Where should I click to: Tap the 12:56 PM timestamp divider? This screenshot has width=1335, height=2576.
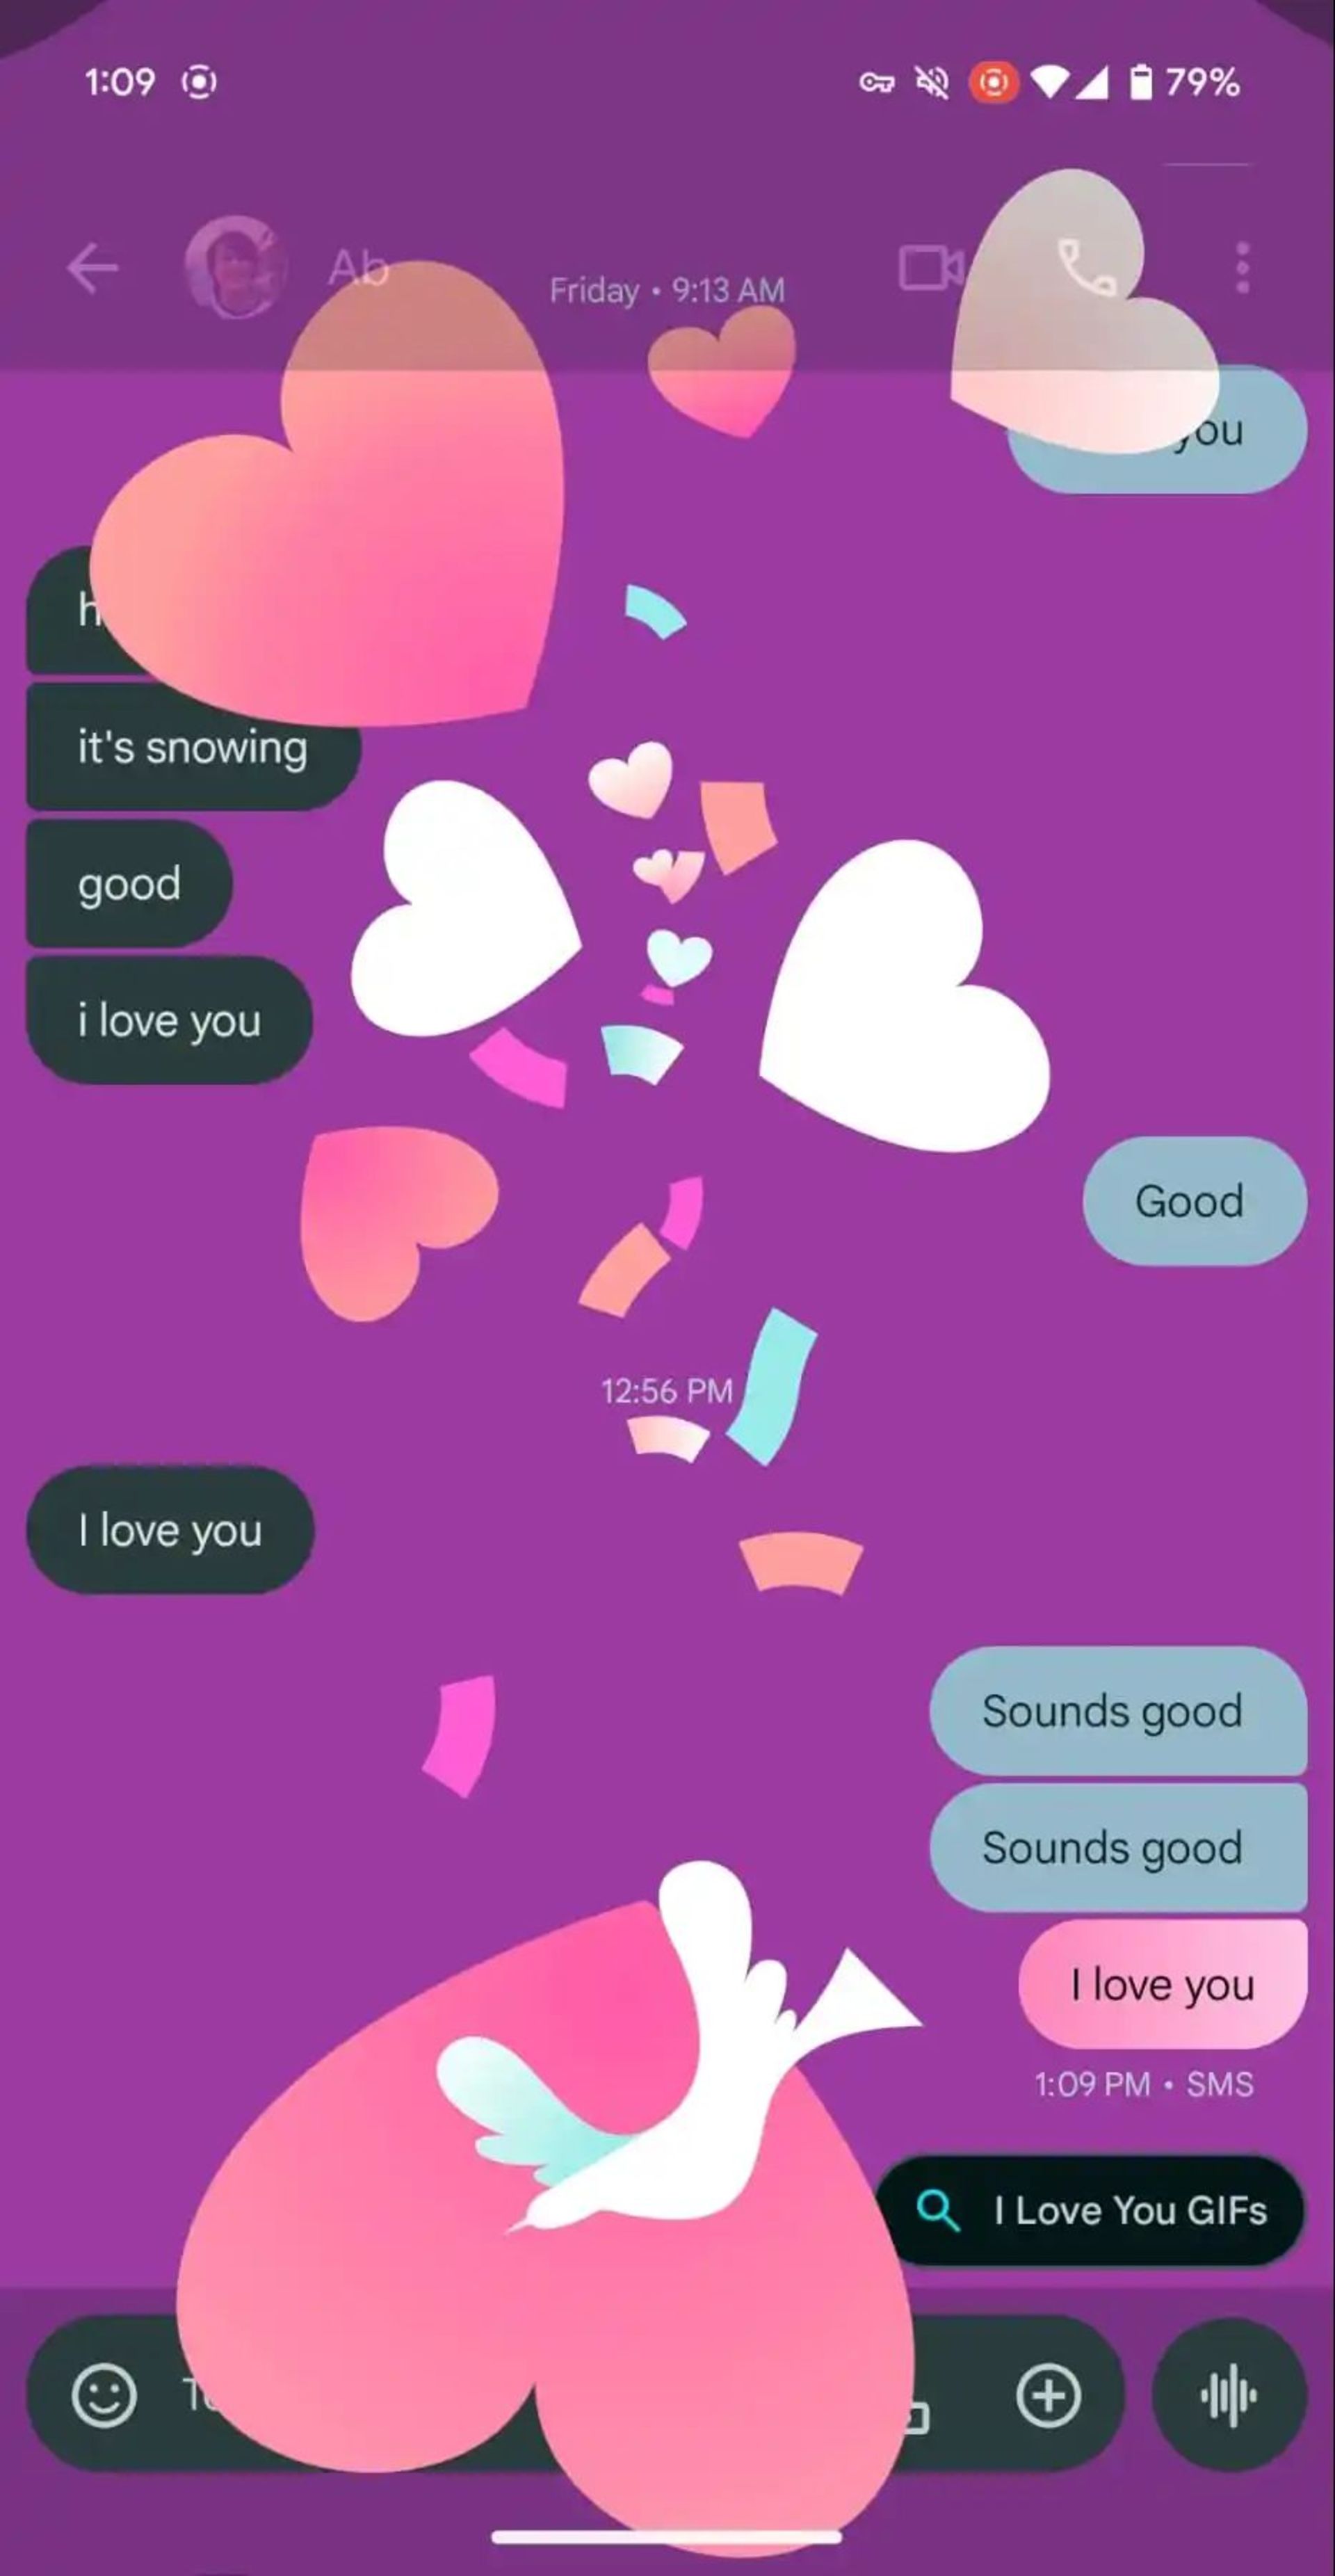[x=666, y=1391]
